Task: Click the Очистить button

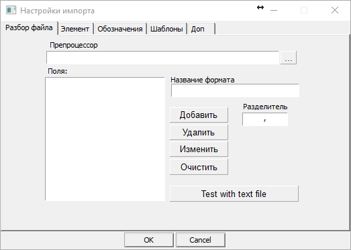Action: [199, 167]
